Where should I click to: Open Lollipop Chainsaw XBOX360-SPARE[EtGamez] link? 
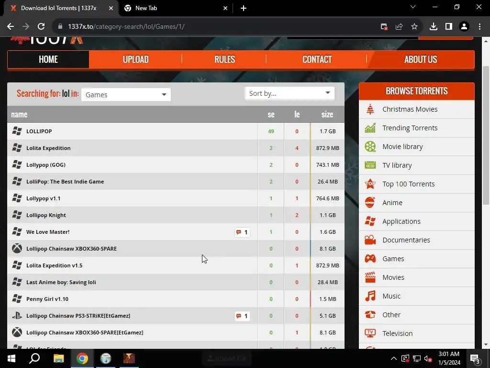click(x=85, y=333)
